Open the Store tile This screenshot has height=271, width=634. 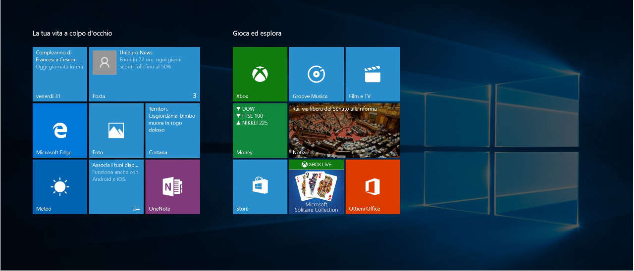[260, 187]
